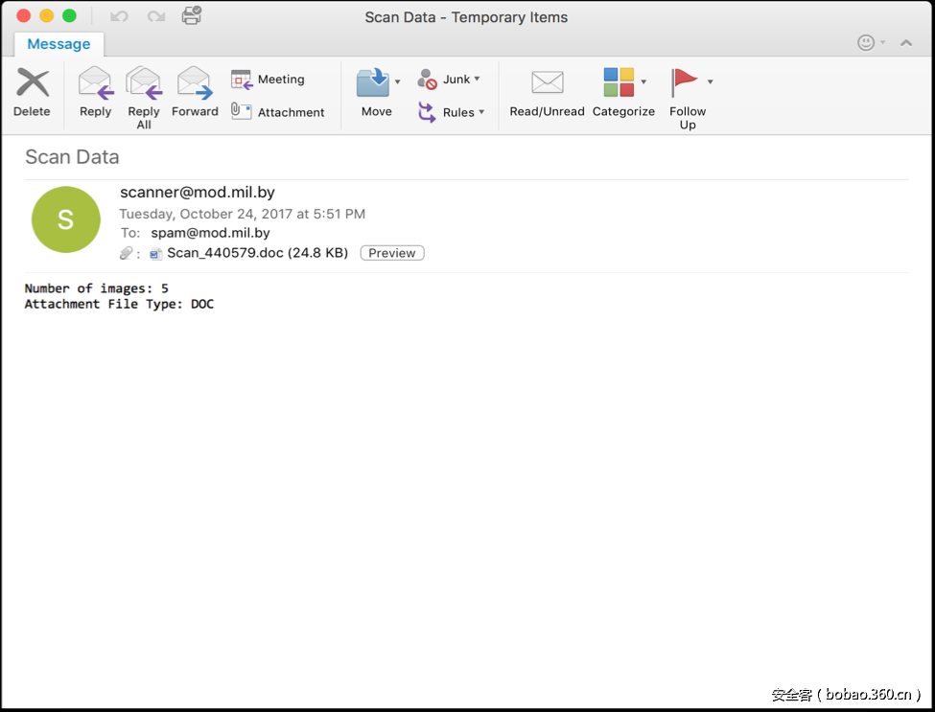Forward this email message
This screenshot has width=935, height=712.
(x=195, y=92)
